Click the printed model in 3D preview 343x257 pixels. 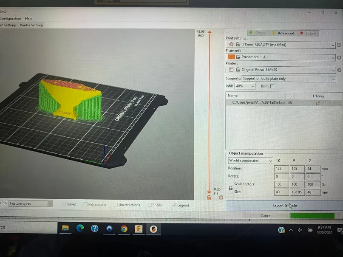70,99
